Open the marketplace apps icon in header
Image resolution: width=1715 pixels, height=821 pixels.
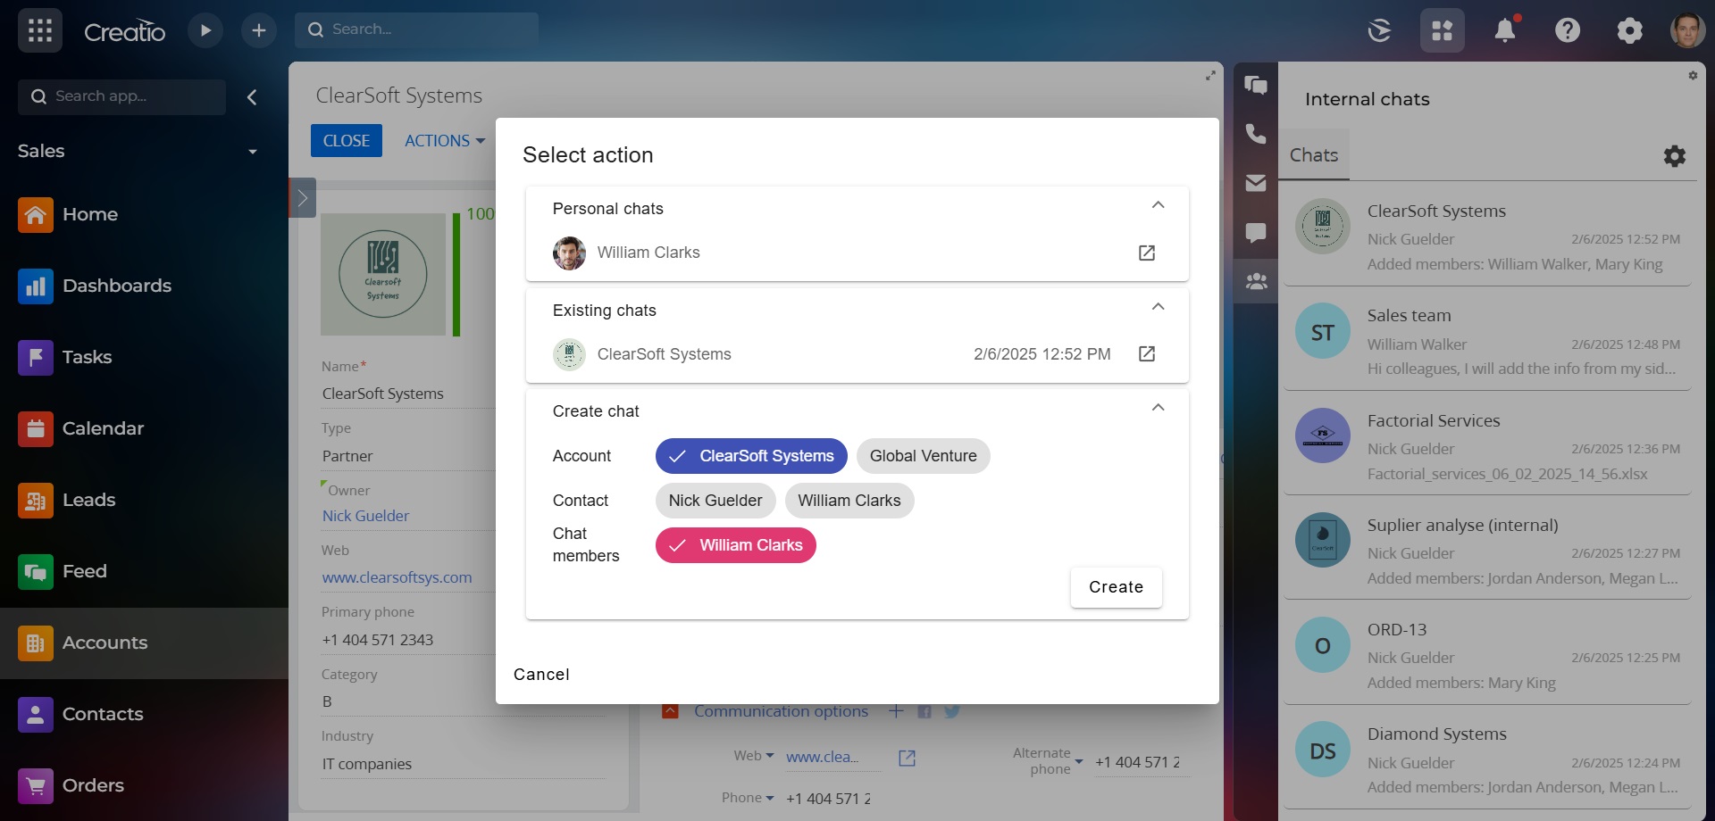[x=1443, y=30]
